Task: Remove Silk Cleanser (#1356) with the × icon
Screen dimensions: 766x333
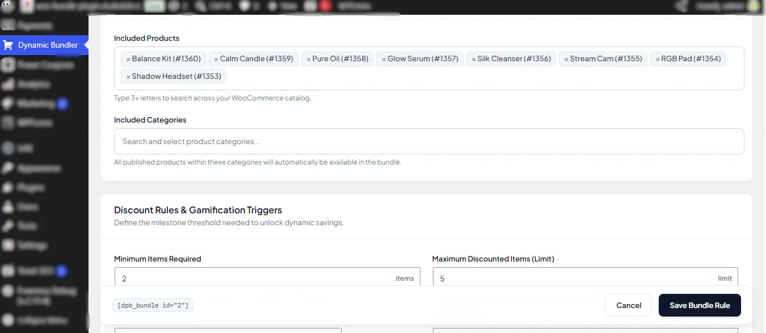Action: (x=474, y=59)
